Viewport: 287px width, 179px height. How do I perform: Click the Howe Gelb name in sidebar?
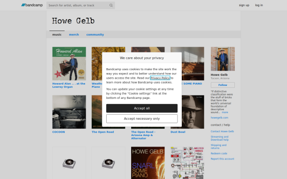coord(219,75)
